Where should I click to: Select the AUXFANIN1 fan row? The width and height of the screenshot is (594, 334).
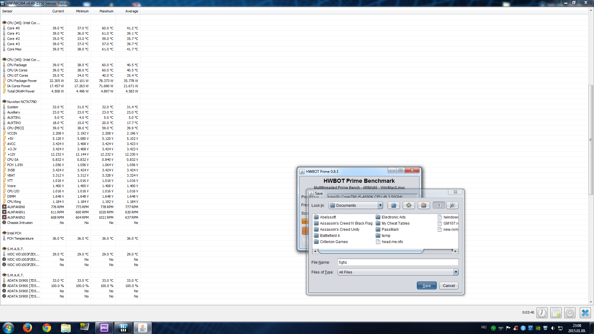coord(71,212)
